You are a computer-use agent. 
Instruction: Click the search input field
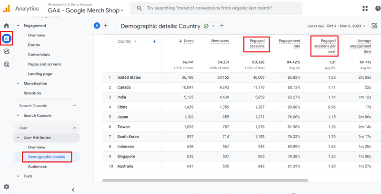pyautogui.click(x=216, y=8)
